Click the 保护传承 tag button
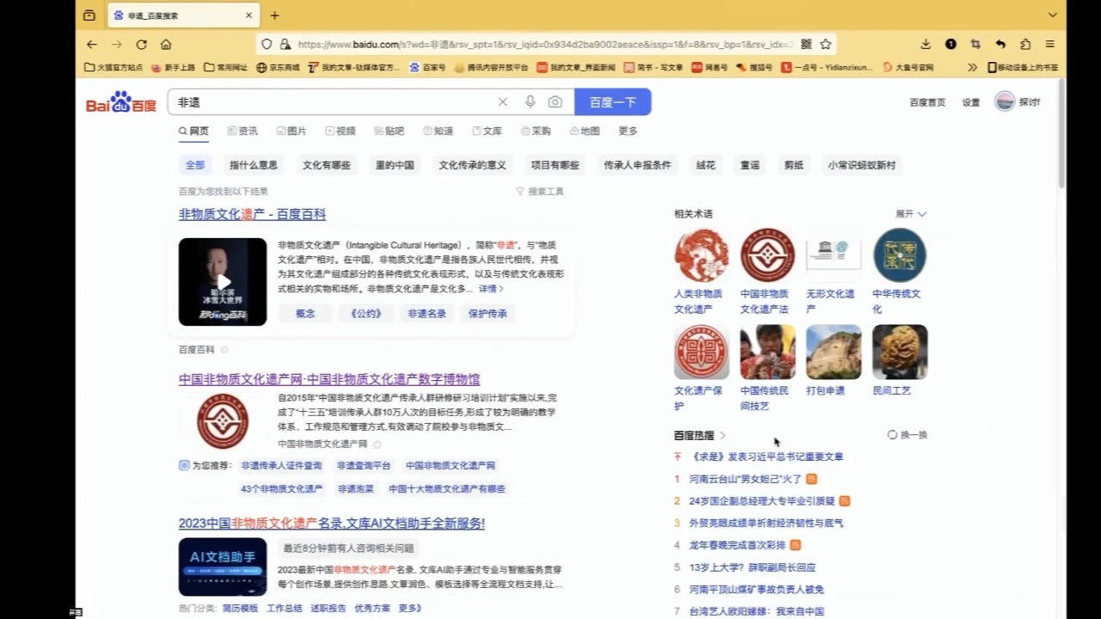Screen dimensions: 1101x619 click(x=488, y=314)
